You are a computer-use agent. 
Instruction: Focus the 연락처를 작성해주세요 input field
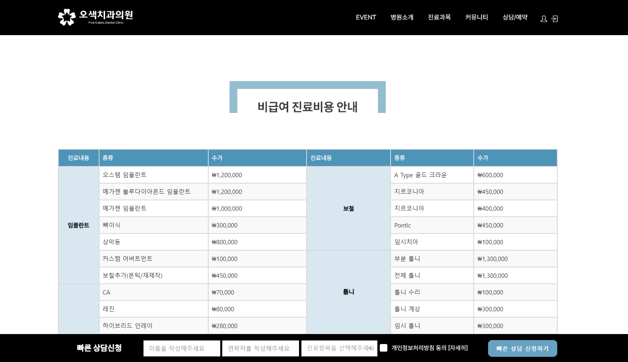pyautogui.click(x=261, y=348)
